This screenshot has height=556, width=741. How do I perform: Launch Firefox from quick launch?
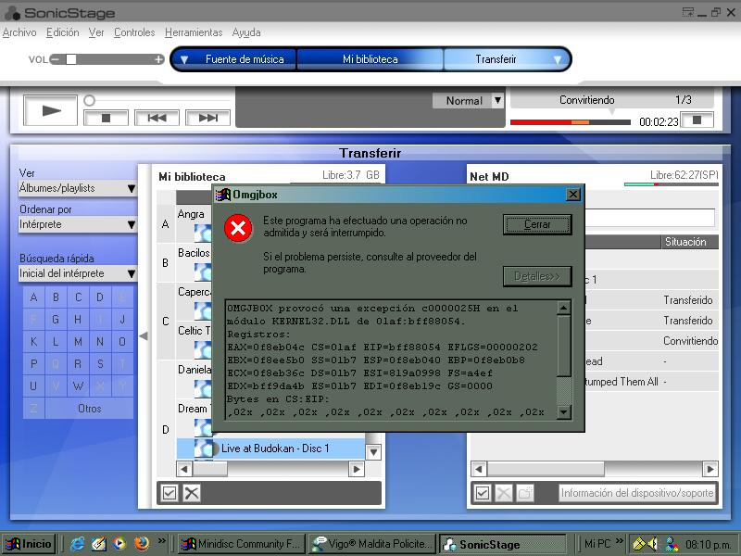142,544
